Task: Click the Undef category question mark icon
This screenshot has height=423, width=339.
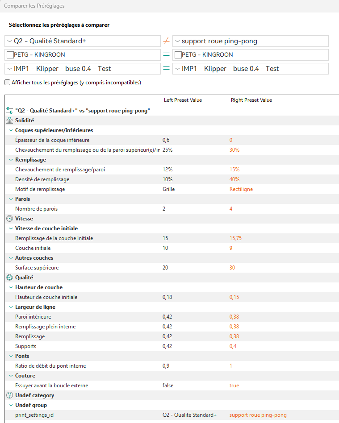Action: 9,395
